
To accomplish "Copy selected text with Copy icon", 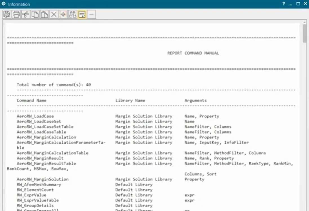I will point(35,14).
